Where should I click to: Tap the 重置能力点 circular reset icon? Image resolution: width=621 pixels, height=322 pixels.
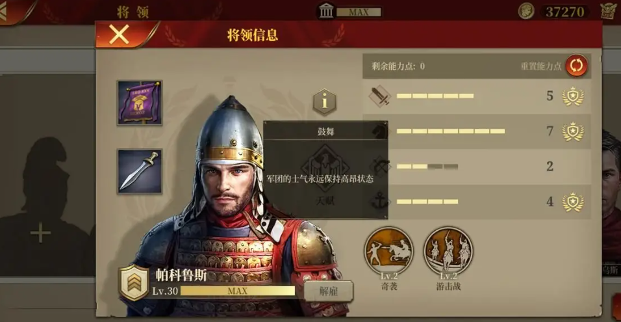(576, 66)
